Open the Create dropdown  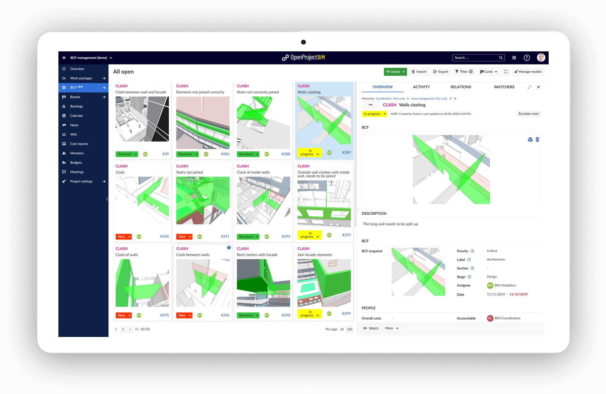pos(395,72)
